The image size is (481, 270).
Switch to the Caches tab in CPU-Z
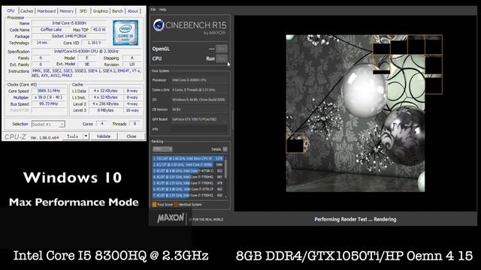coord(27,11)
